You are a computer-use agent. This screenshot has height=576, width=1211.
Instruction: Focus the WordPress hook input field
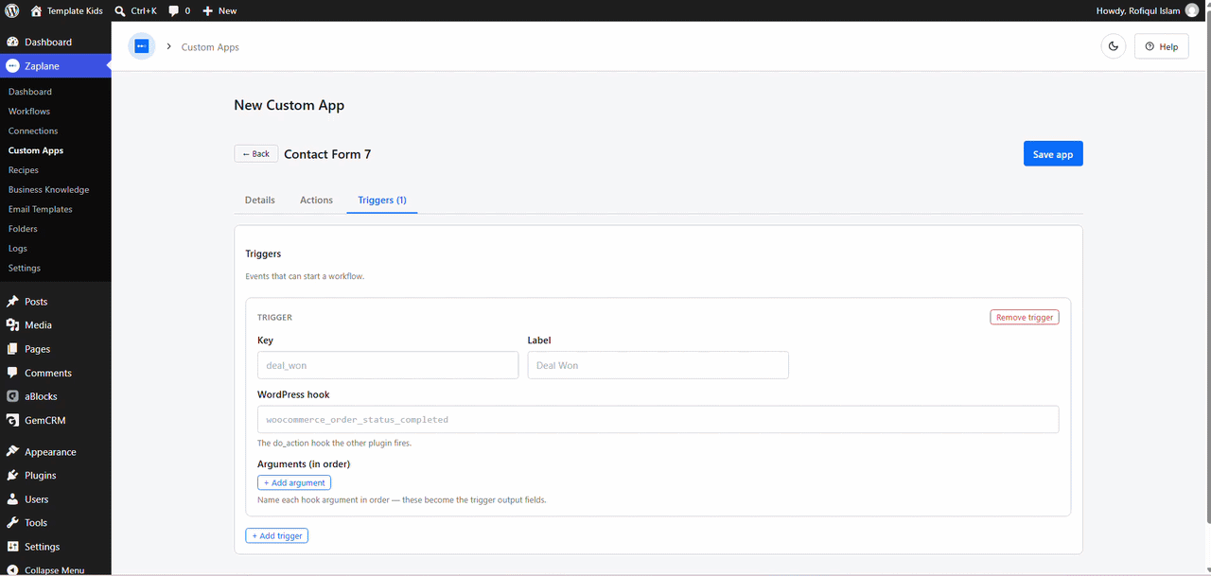click(x=658, y=420)
